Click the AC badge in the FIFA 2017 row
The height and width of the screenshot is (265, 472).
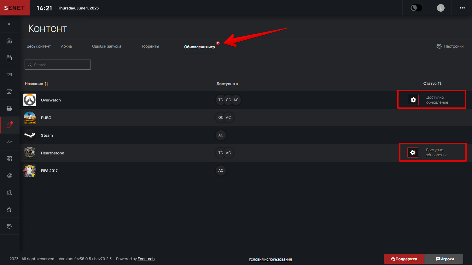coord(221,170)
